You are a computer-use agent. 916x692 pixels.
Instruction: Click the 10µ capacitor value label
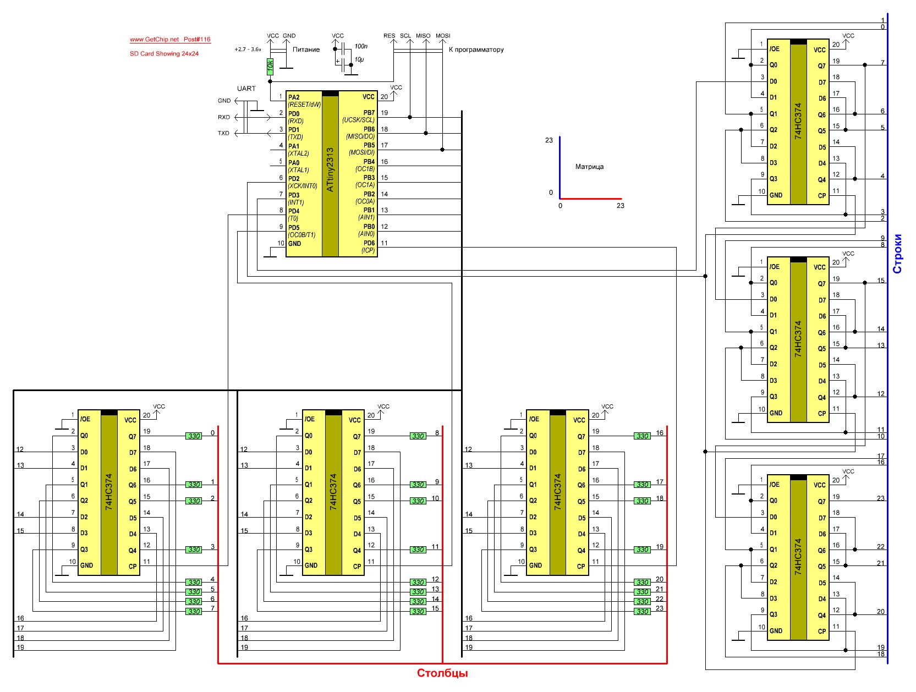(359, 59)
